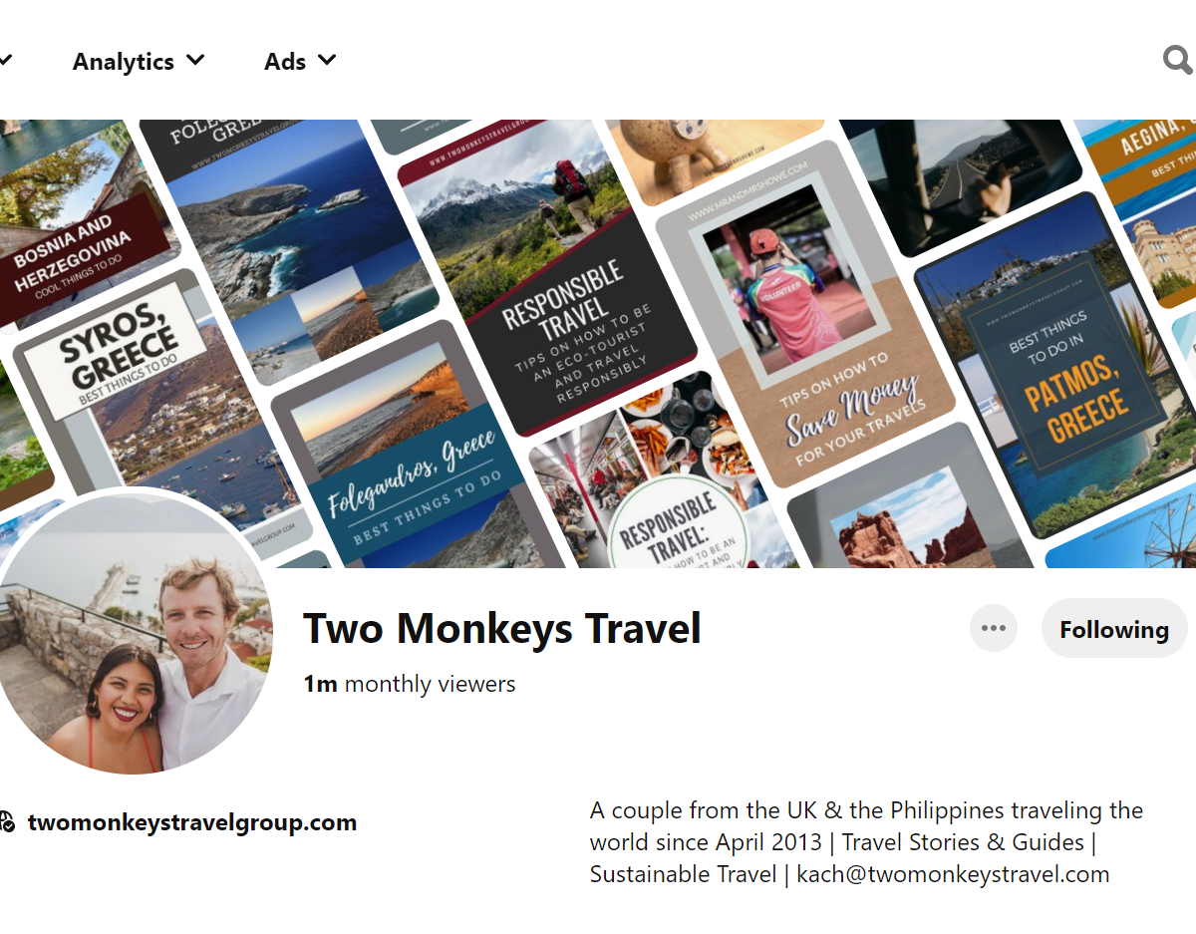Open the couple's profile picture
The height and width of the screenshot is (934, 1196).
pyautogui.click(x=134, y=633)
